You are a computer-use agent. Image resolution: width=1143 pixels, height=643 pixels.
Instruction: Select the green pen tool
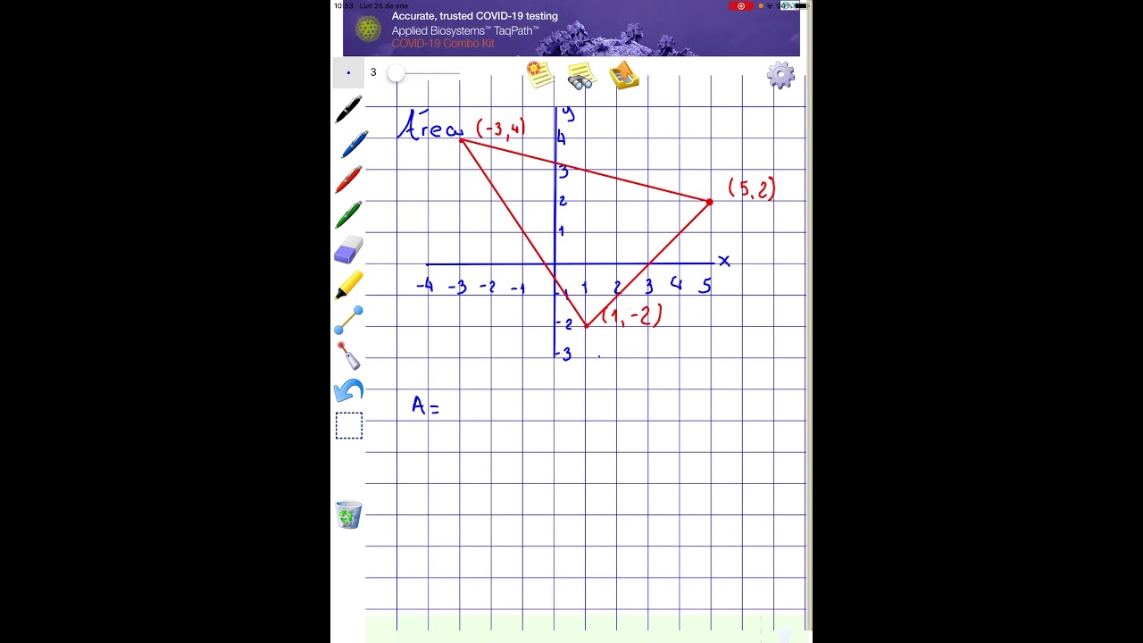tap(348, 214)
